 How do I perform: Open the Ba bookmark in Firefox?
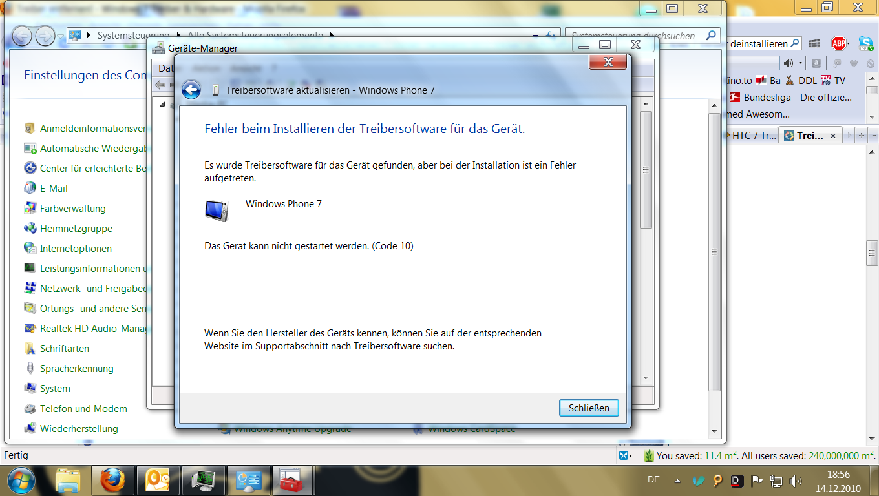pyautogui.click(x=768, y=81)
